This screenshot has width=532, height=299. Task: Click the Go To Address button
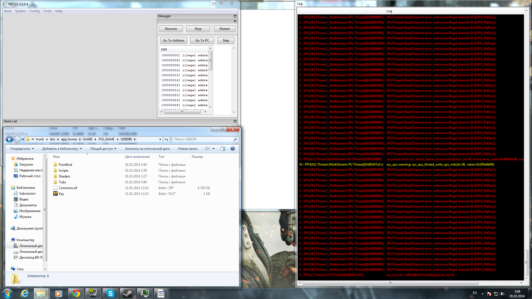click(x=173, y=40)
